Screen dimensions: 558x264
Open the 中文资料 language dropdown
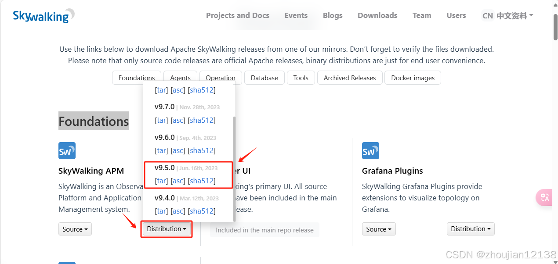click(x=508, y=16)
